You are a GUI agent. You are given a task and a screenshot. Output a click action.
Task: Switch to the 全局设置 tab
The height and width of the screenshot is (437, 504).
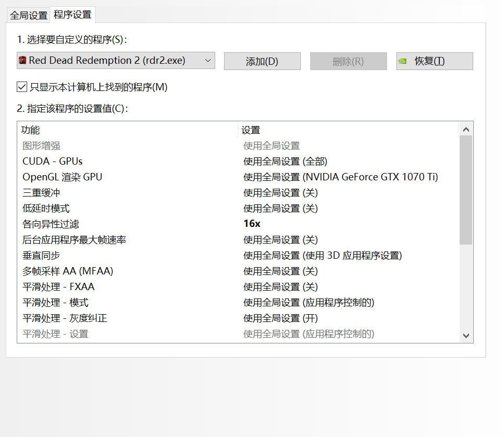click(x=28, y=15)
